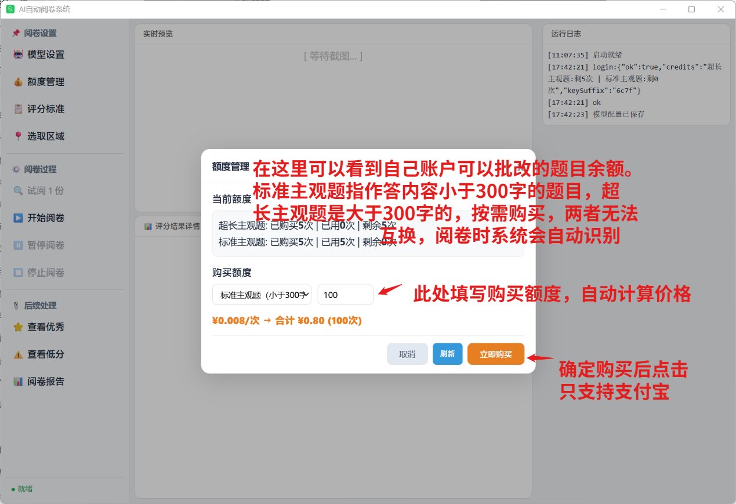Click the 就绪 status indicator
The height and width of the screenshot is (504, 736).
(22, 489)
